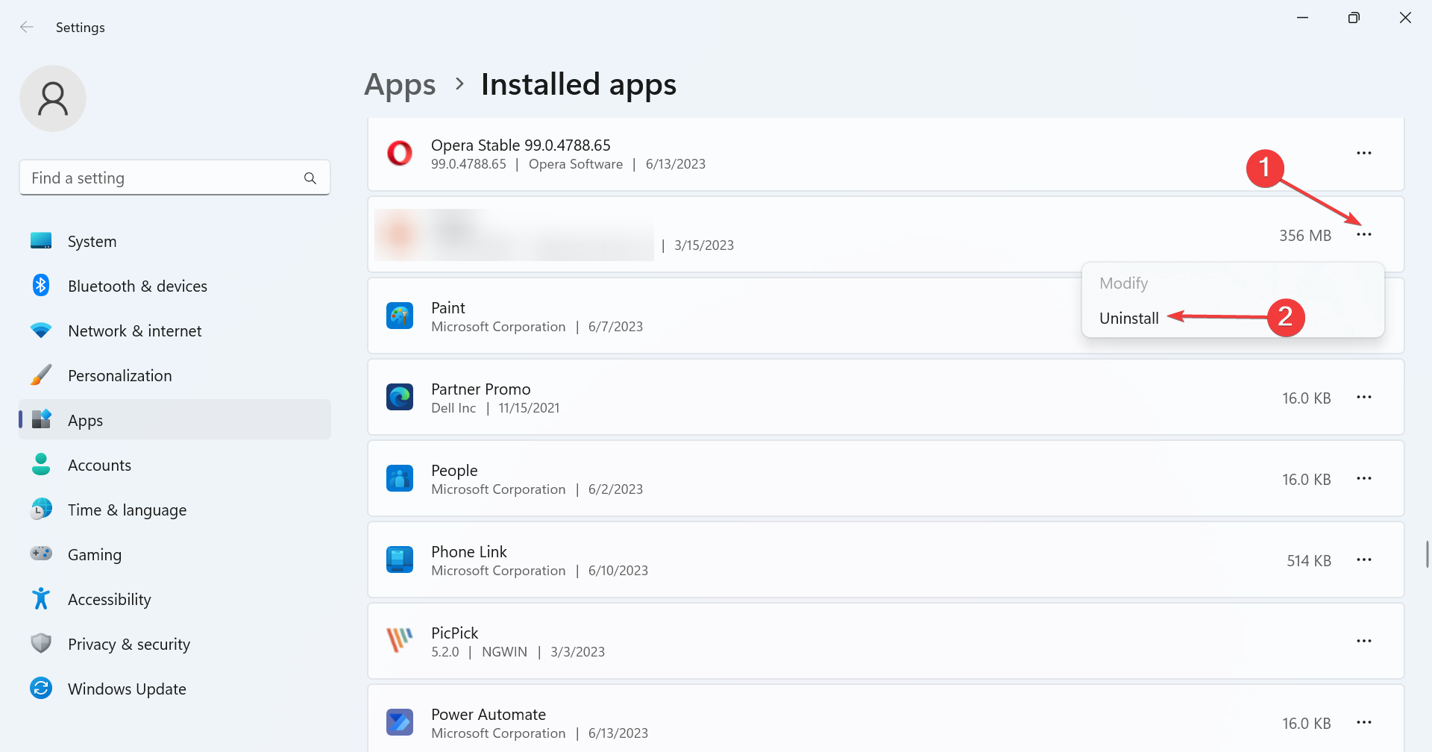Click the 356 MB size value
1432x752 pixels.
pyautogui.click(x=1305, y=235)
